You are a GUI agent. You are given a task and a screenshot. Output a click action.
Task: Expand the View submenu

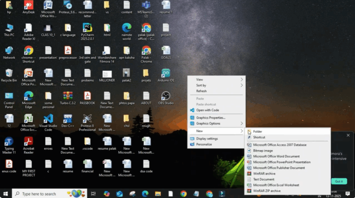[216, 79]
